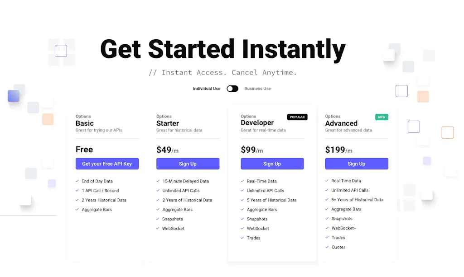Click Get your Free API Key button

click(x=107, y=164)
